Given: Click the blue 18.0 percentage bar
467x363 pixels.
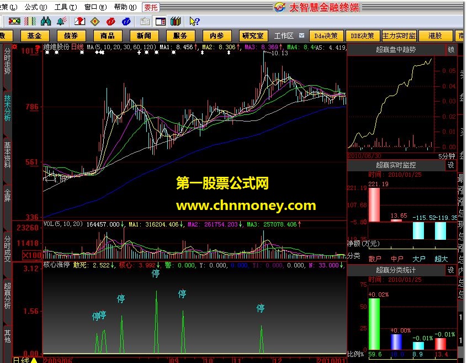Looking at the screenshot, I should 396,342.
